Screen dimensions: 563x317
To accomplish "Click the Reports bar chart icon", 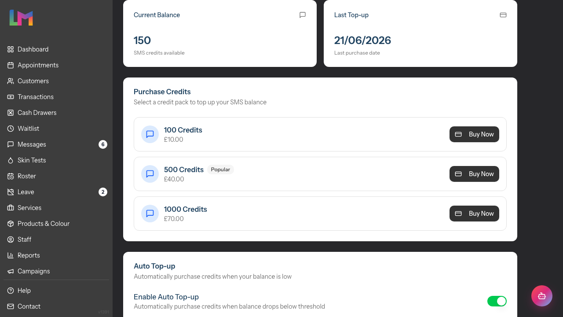I will (11, 255).
